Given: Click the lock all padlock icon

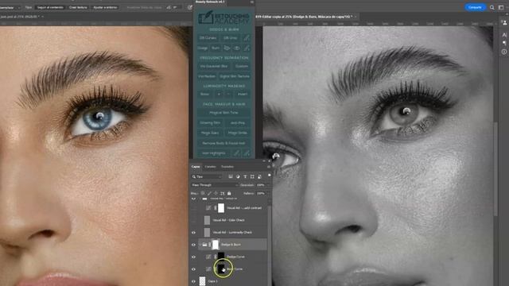Looking at the screenshot, I should (229, 193).
